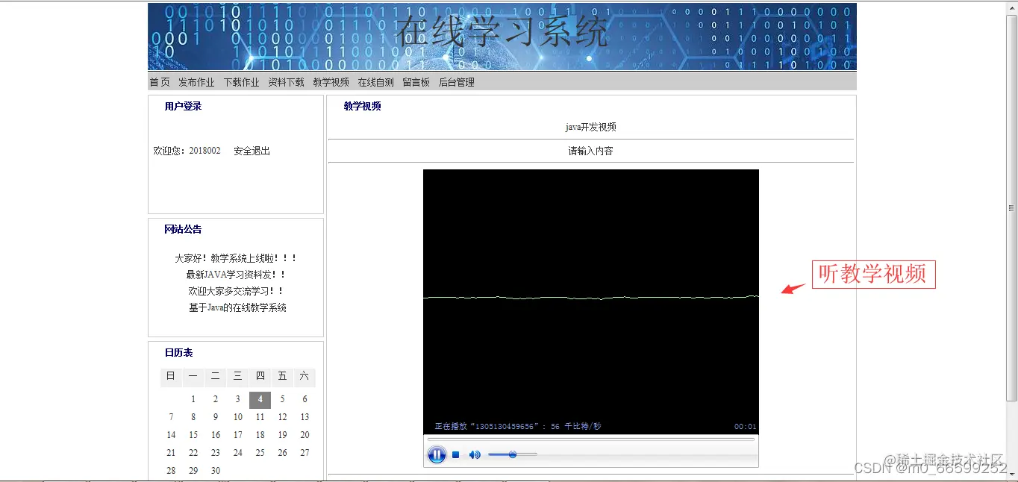Click the page vertical scrollbar
Image resolution: width=1018 pixels, height=482 pixels.
[1012, 208]
